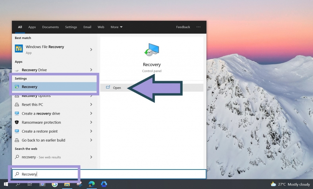Click the magnifier icon beside recovery web search
313x189 pixels.
17,157
